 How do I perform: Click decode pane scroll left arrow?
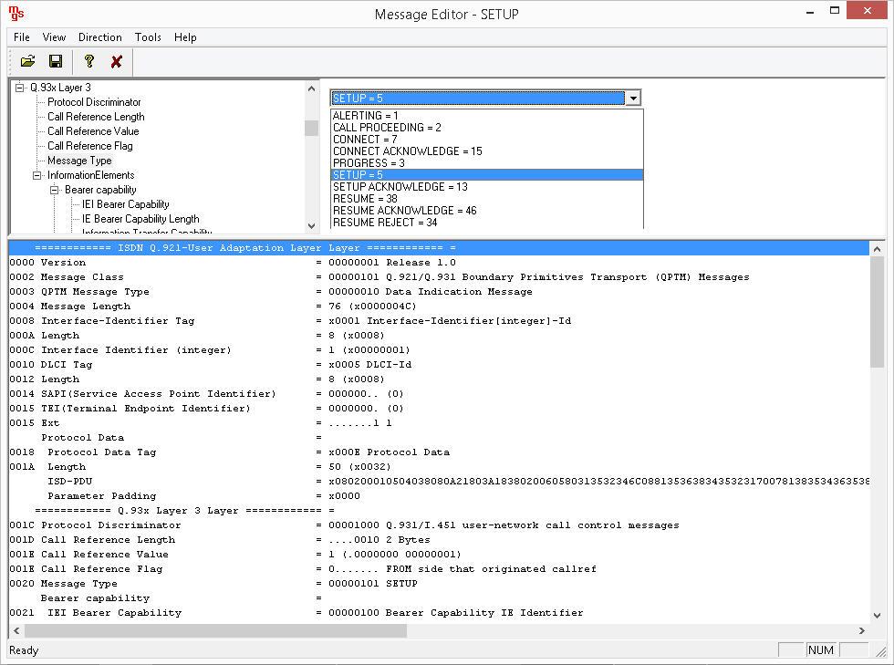16,630
